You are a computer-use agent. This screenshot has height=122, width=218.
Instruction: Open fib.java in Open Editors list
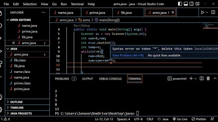27,37
